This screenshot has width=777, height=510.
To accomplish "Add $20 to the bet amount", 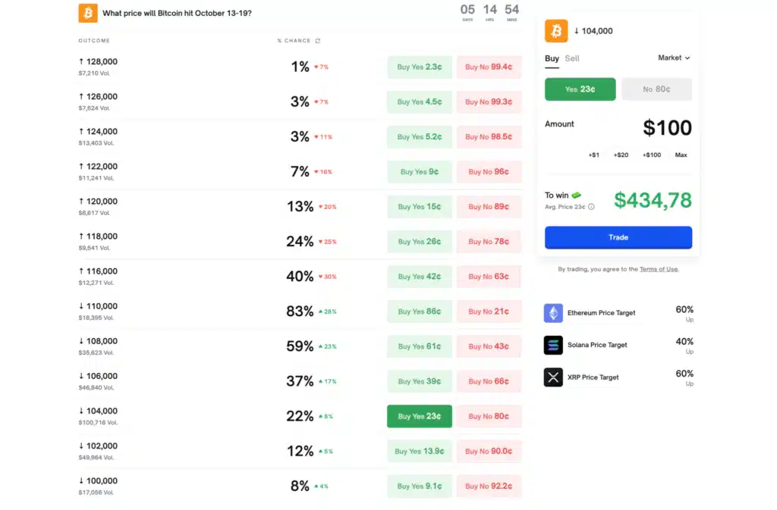I will (x=622, y=155).
